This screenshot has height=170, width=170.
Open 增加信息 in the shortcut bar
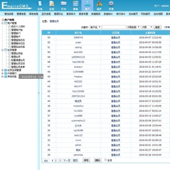point(9,14)
